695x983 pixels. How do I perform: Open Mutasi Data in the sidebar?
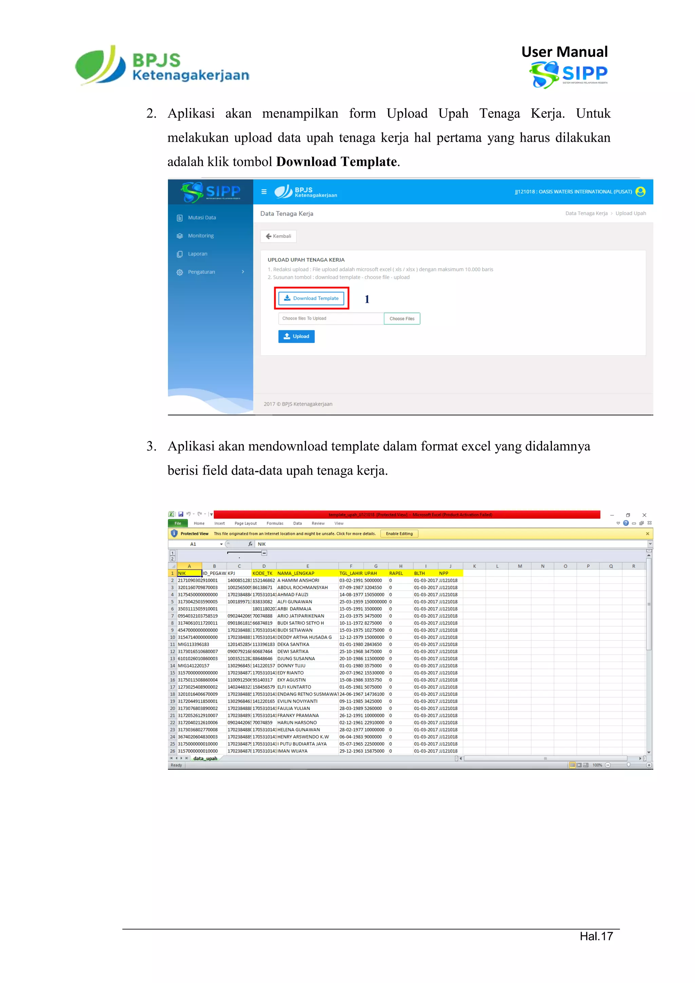[x=202, y=218]
